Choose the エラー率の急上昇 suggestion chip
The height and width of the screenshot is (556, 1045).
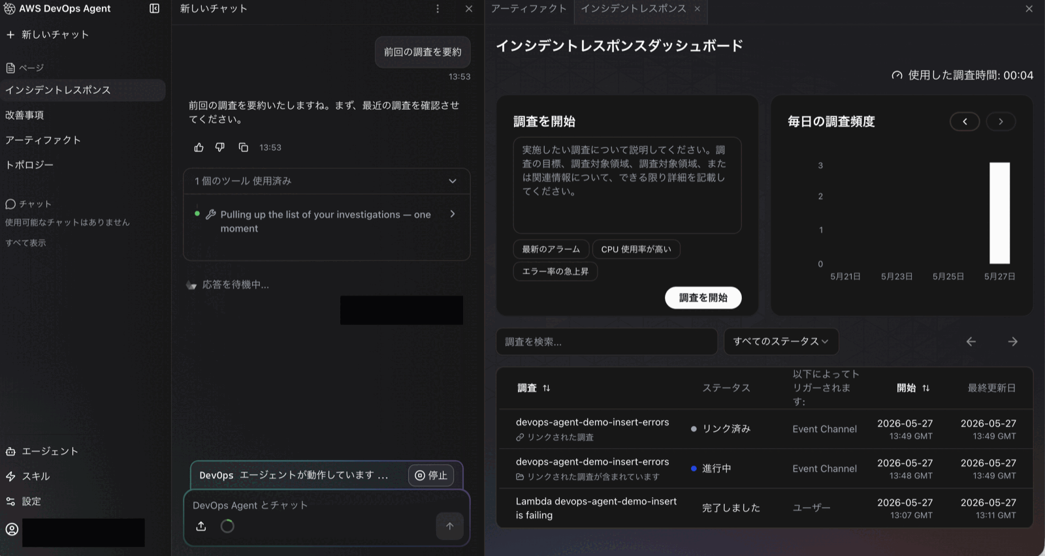pos(555,271)
